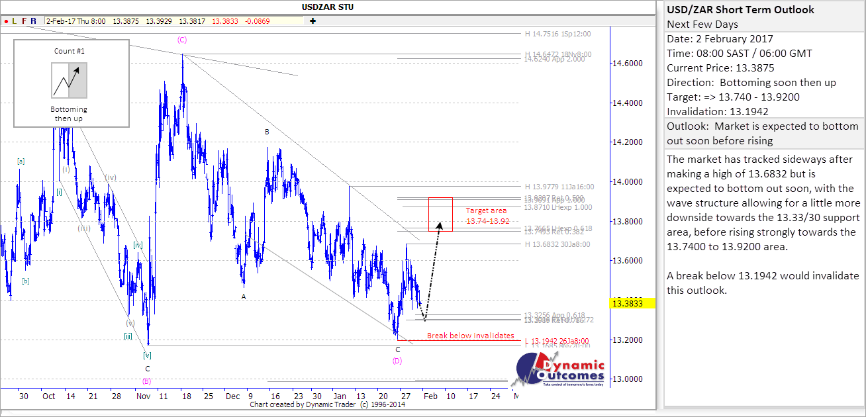866x417 pixels.
Task: Select the red target area rectangle
Action: pos(440,214)
